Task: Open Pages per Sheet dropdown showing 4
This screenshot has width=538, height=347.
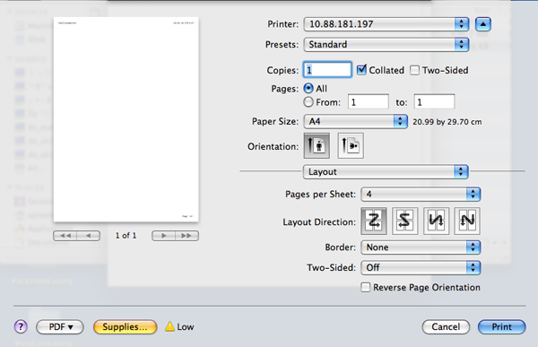Action: (421, 195)
